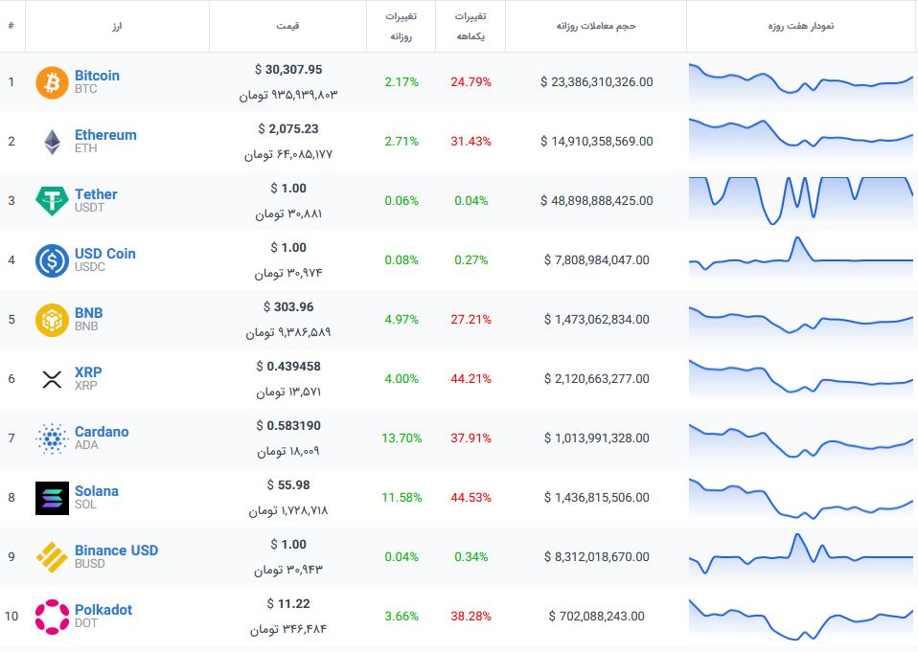918x652 pixels.
Task: Select Ethereum price $ 2,075.23
Action: tap(288, 128)
